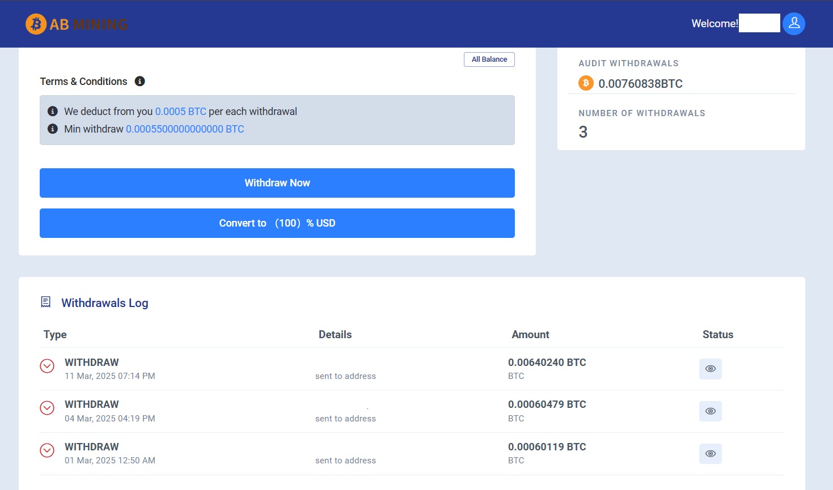Click the 0.0005 BTC deduction link
The image size is (833, 490).
click(x=180, y=112)
